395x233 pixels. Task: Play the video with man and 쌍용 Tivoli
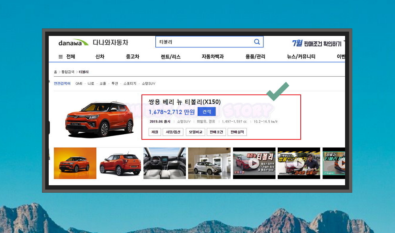[299, 163]
